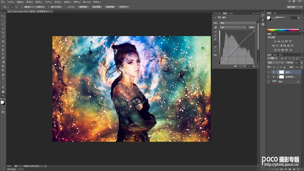Delete the Curves adjustment layer via trash icon

click(254, 66)
